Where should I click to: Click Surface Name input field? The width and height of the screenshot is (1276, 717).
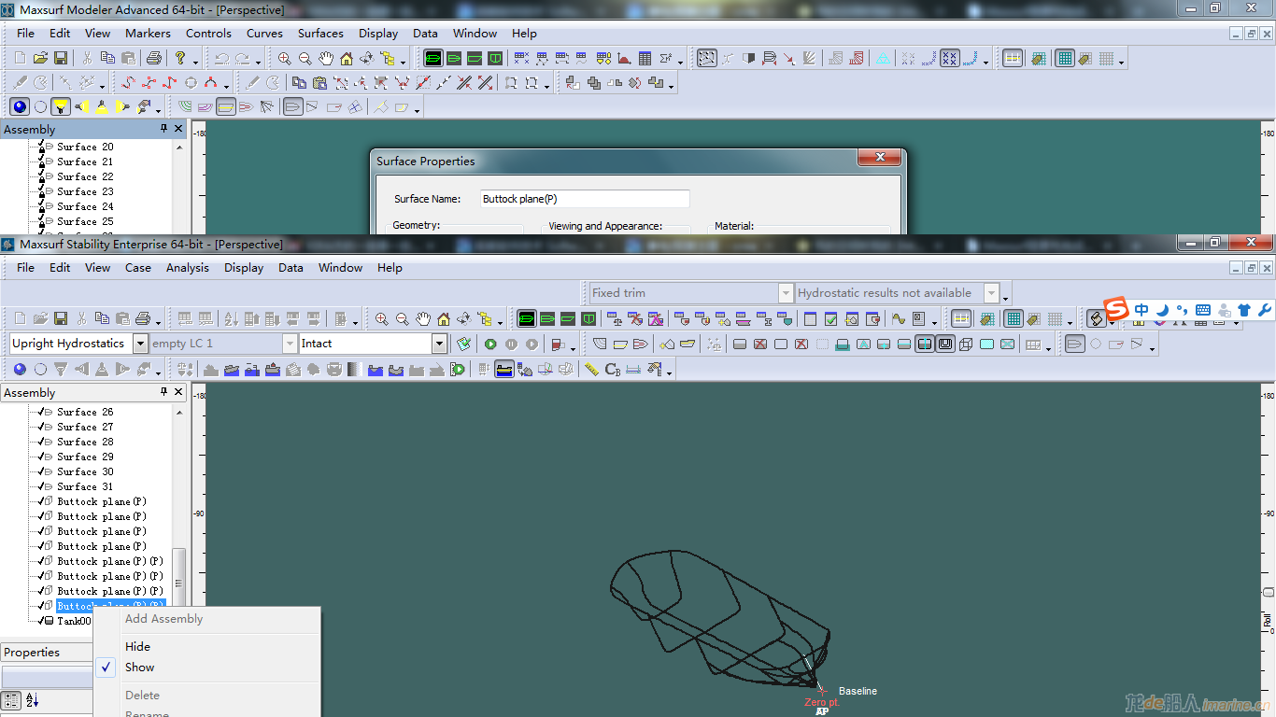(585, 199)
